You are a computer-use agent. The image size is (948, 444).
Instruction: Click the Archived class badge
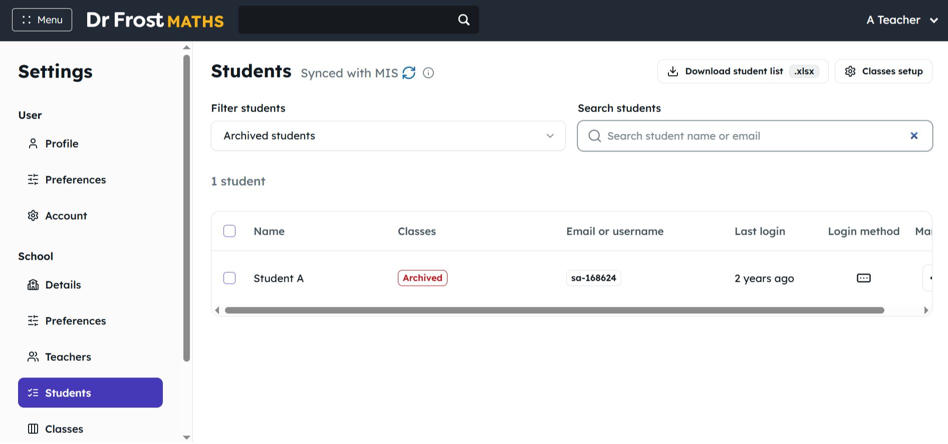(x=422, y=278)
